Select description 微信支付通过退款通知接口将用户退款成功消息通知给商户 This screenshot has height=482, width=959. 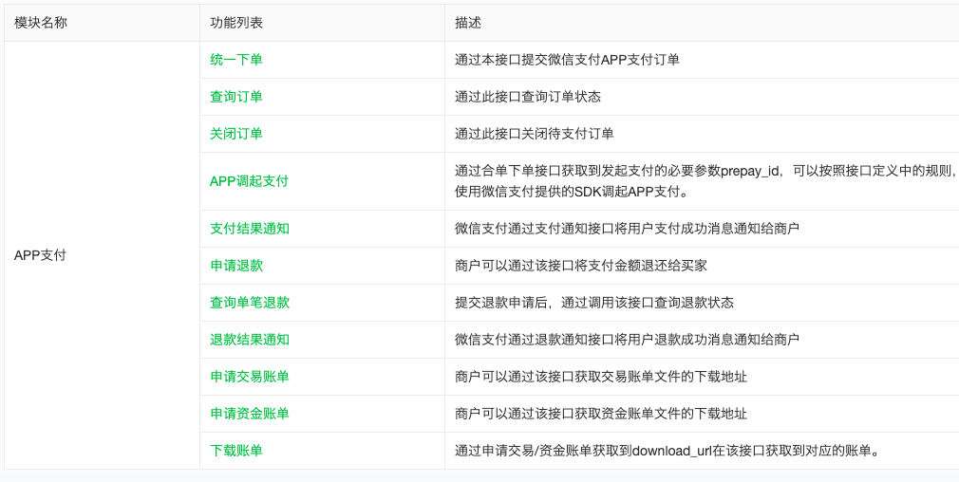click(x=627, y=340)
